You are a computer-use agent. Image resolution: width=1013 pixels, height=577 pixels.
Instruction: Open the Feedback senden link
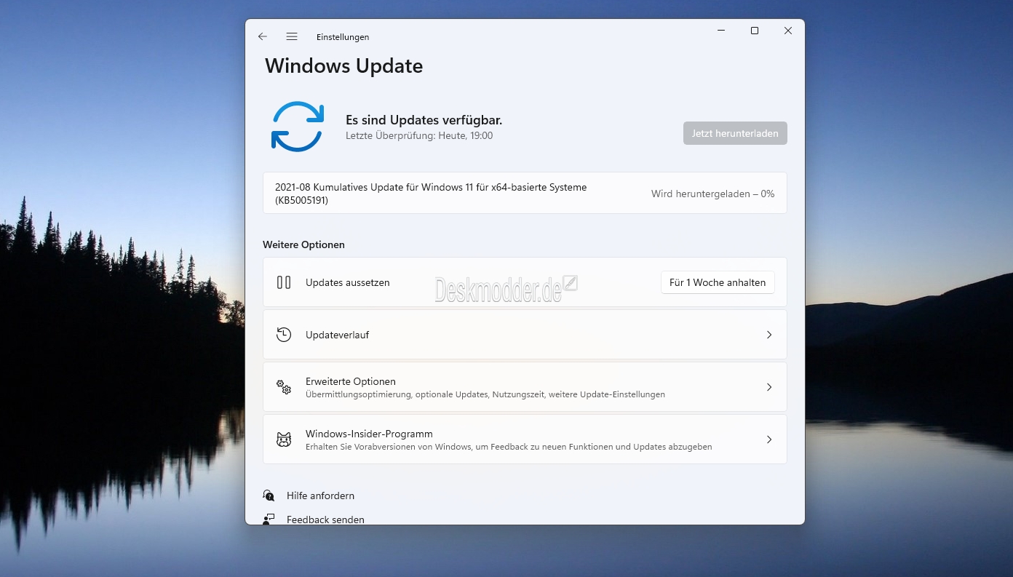(x=325, y=520)
